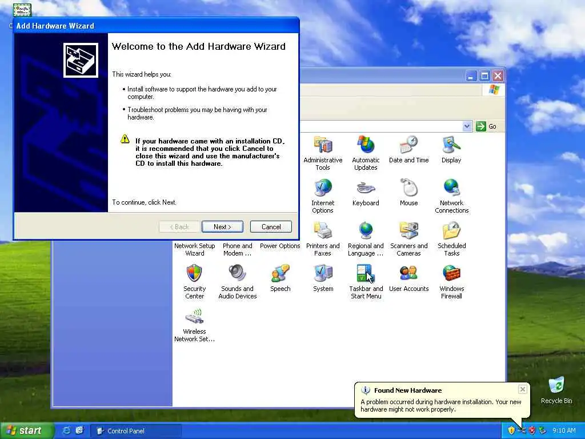This screenshot has width=585, height=439.
Task: Open the User Accounts icon
Action: click(x=408, y=274)
